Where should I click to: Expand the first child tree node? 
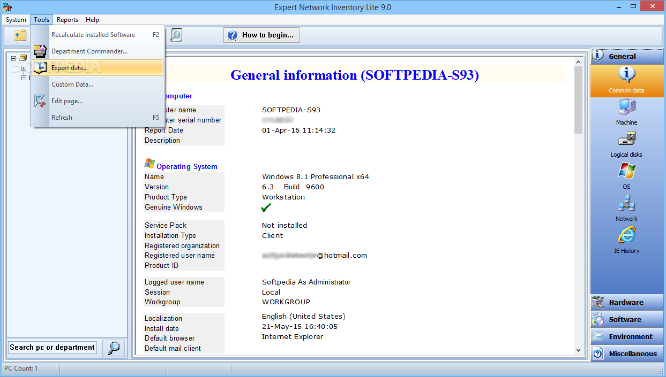coord(24,68)
